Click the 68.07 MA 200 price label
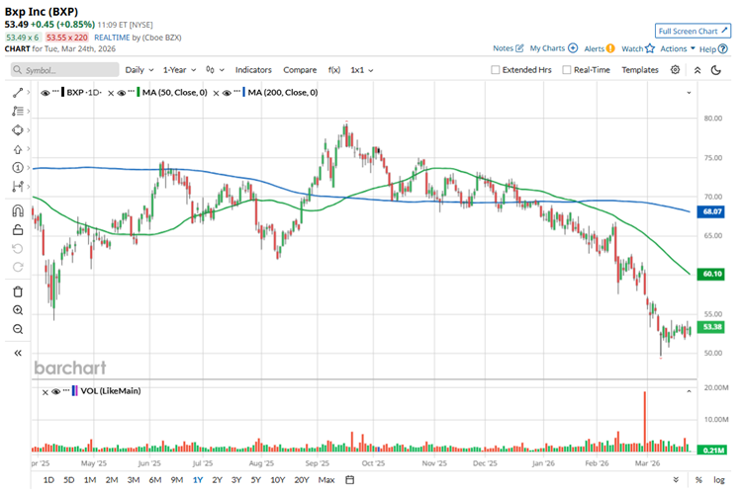Image resolution: width=744 pixels, height=494 pixels. [710, 211]
